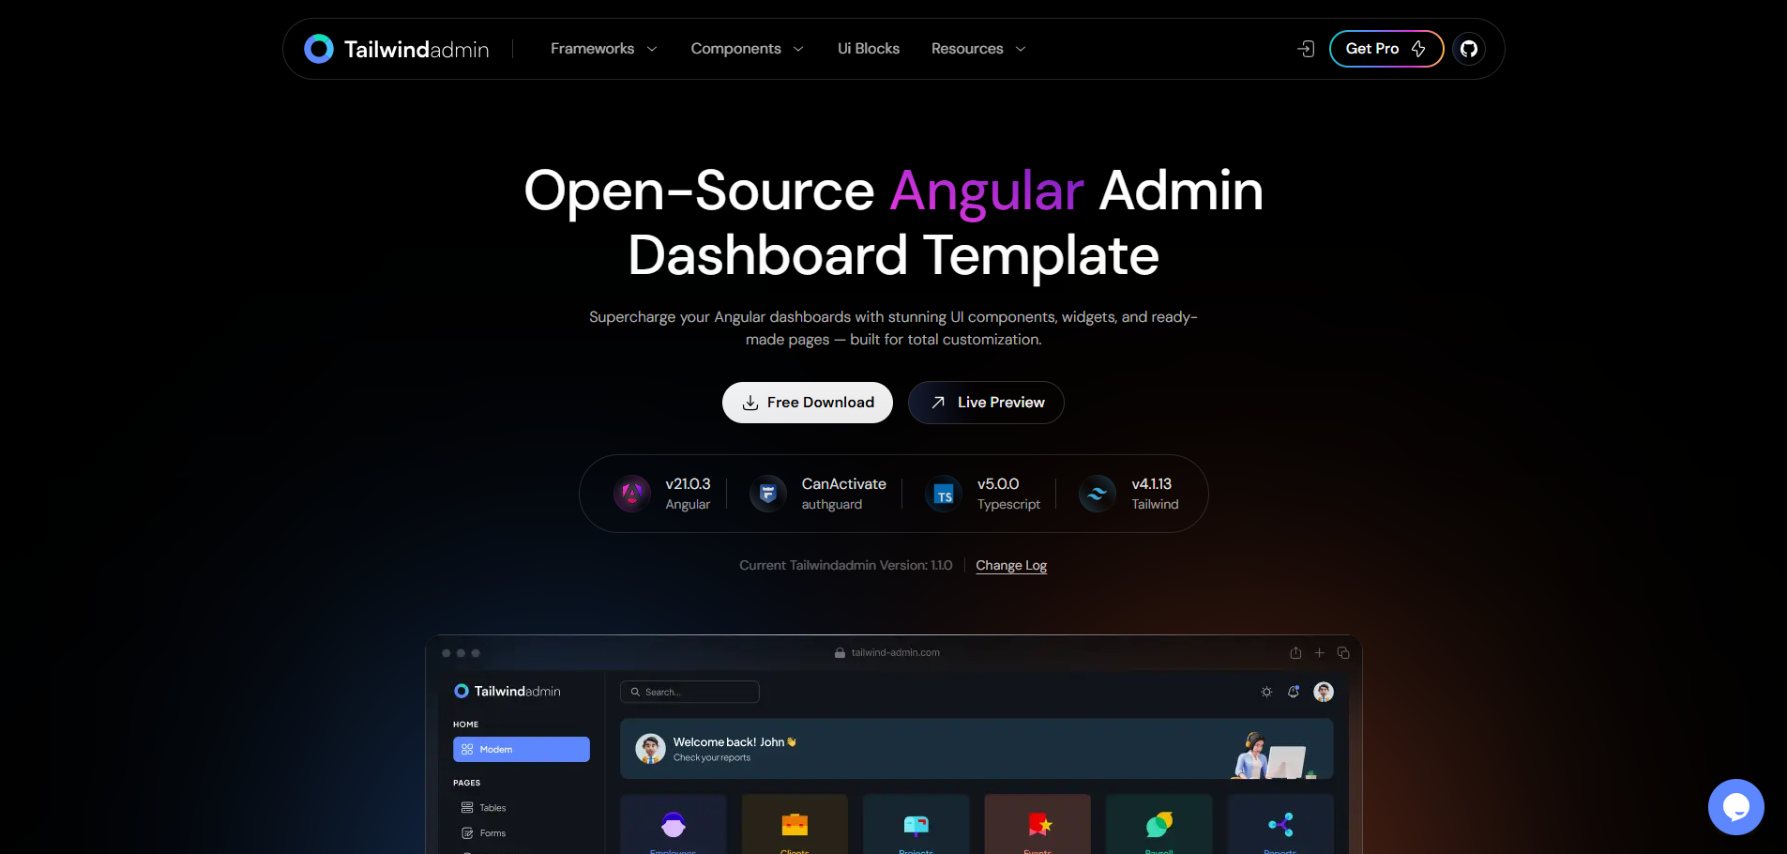1787x854 pixels.
Task: Open the Change Log link
Action: pos(1011,565)
